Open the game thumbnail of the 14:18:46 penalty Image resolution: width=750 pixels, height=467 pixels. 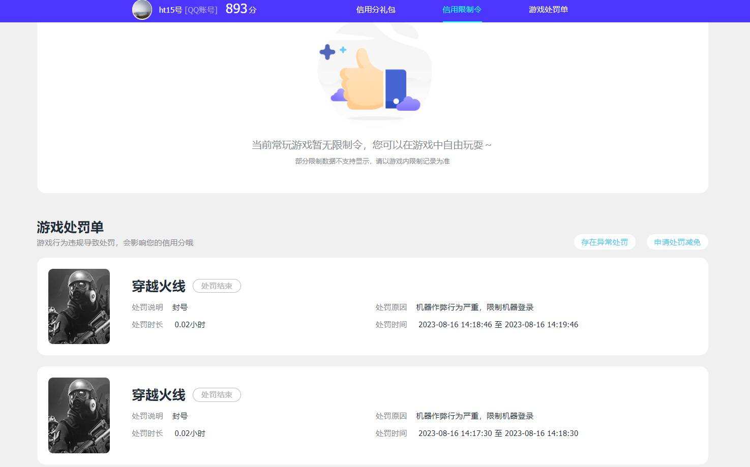point(79,306)
